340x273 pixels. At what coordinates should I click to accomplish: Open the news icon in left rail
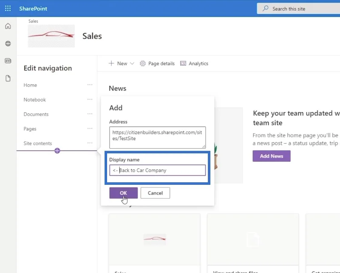pos(8,60)
